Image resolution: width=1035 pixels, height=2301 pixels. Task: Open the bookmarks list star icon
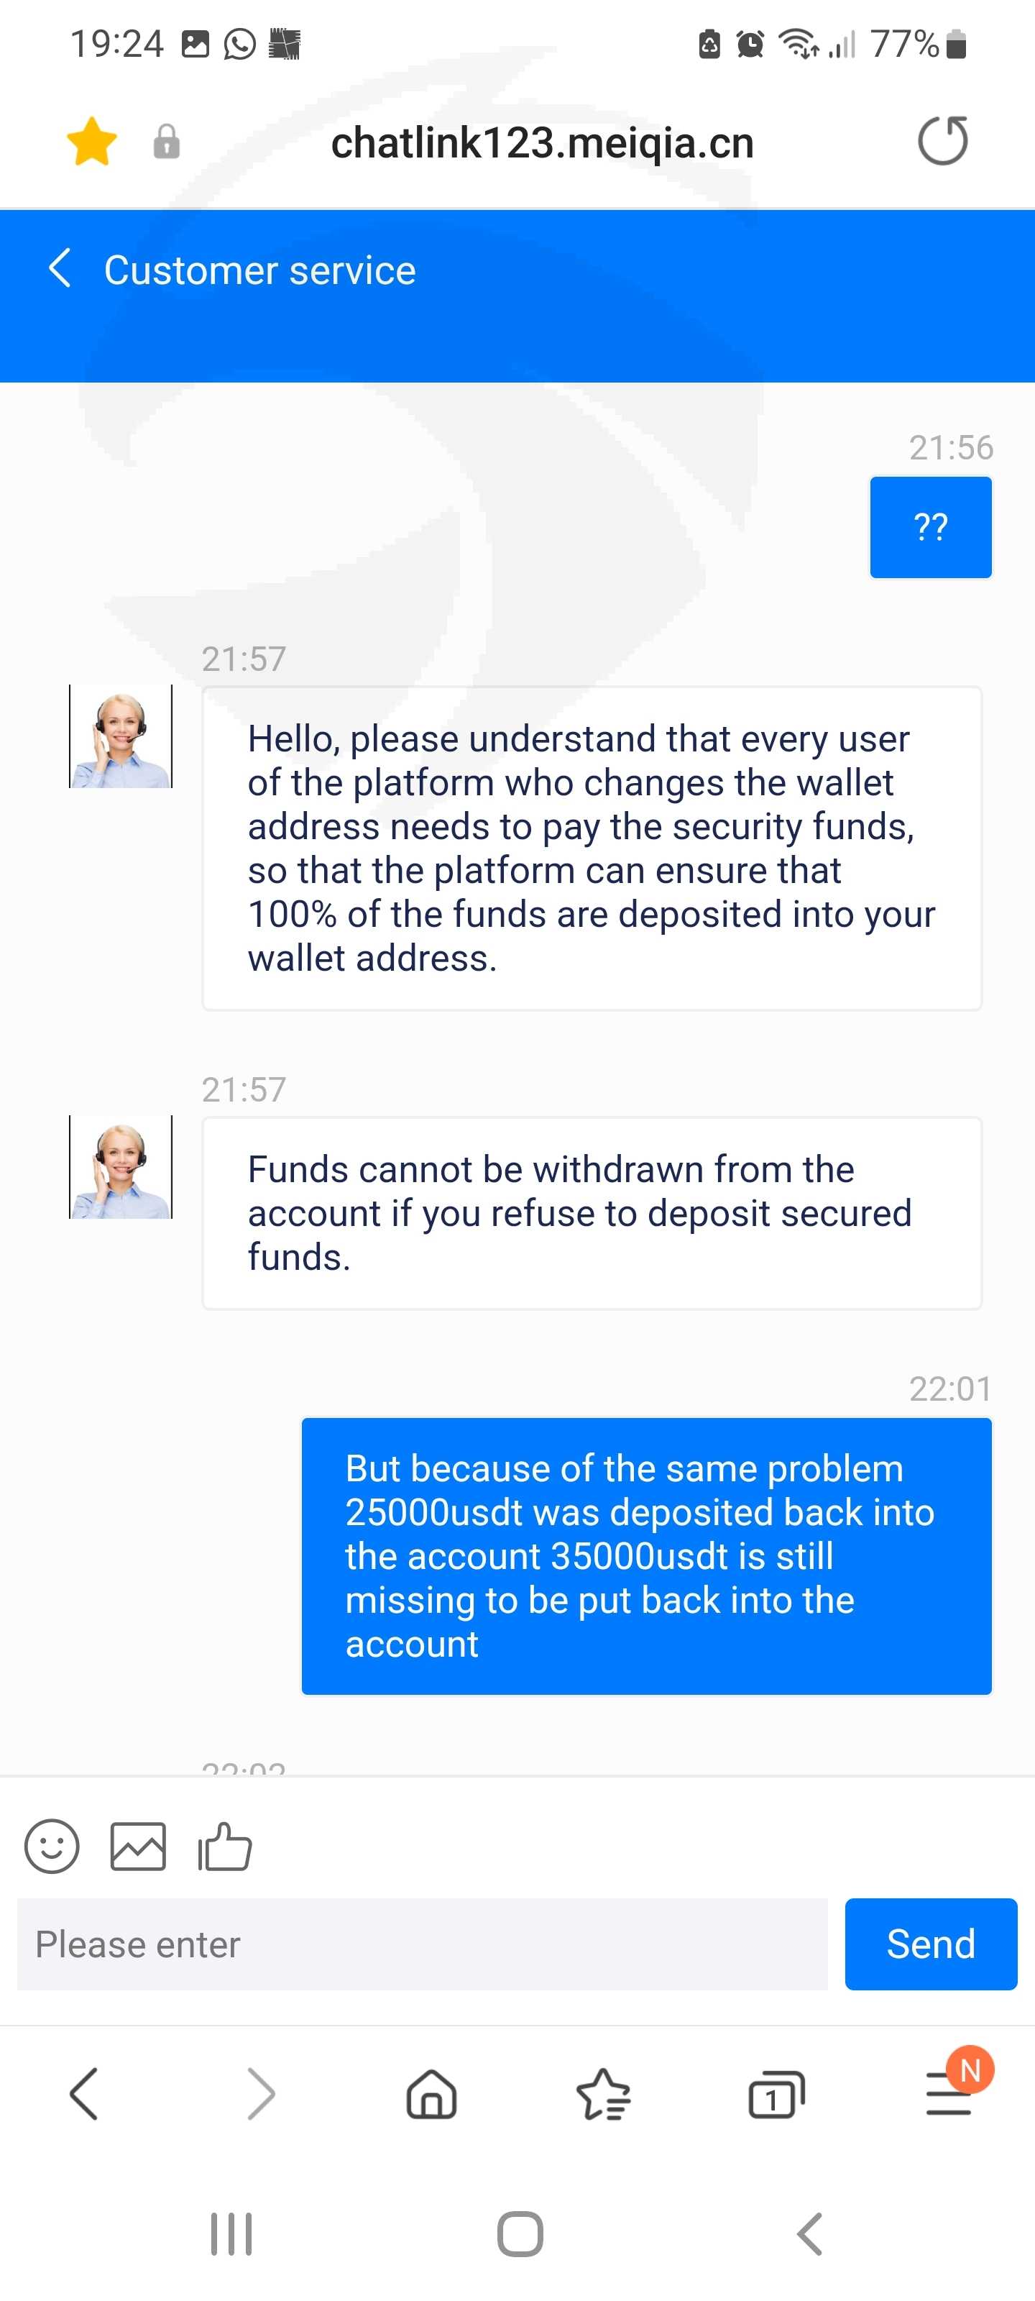(604, 2095)
